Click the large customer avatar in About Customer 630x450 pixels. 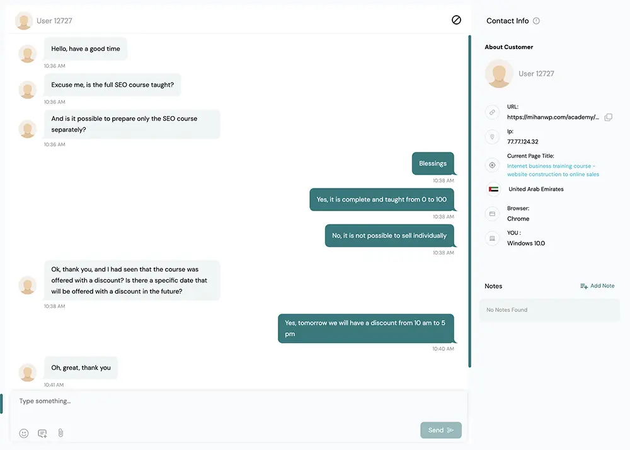[499, 74]
